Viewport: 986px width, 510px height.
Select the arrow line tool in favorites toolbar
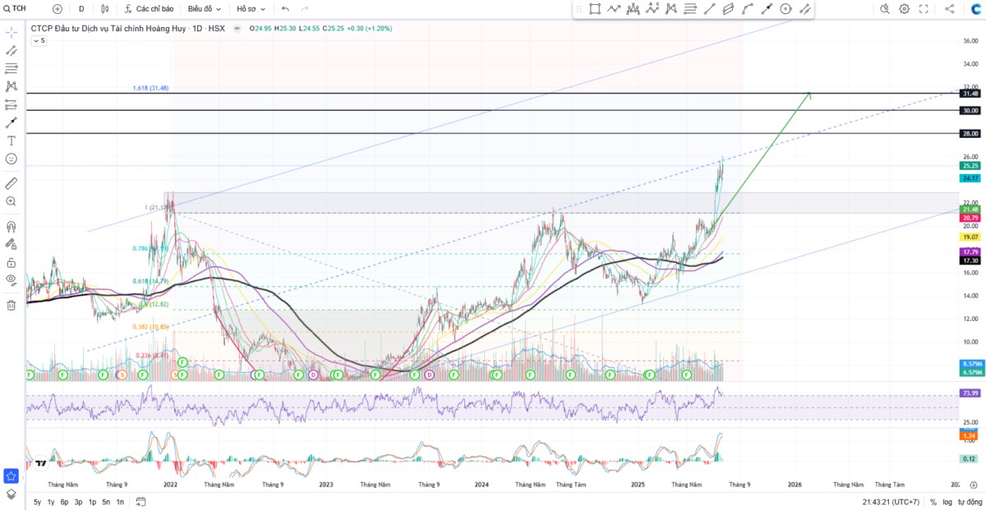[767, 9]
